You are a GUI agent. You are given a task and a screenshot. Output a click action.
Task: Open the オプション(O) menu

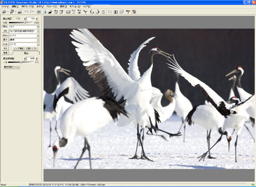point(75,7)
